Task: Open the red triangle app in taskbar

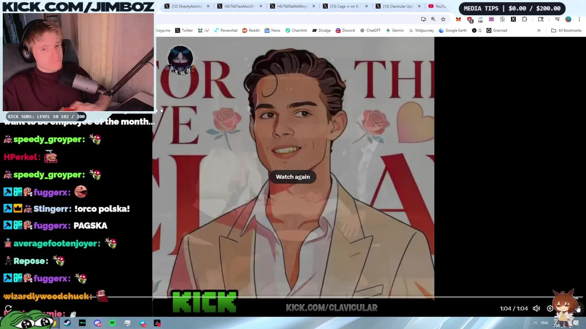Action: (157, 323)
